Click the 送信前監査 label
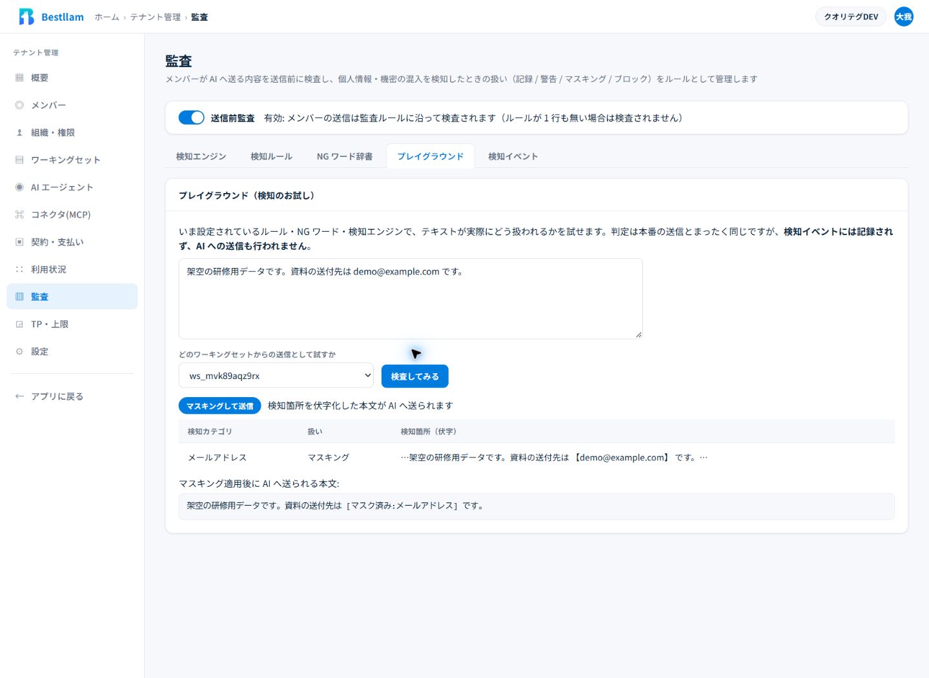This screenshot has height=678, width=929. pyautogui.click(x=232, y=118)
